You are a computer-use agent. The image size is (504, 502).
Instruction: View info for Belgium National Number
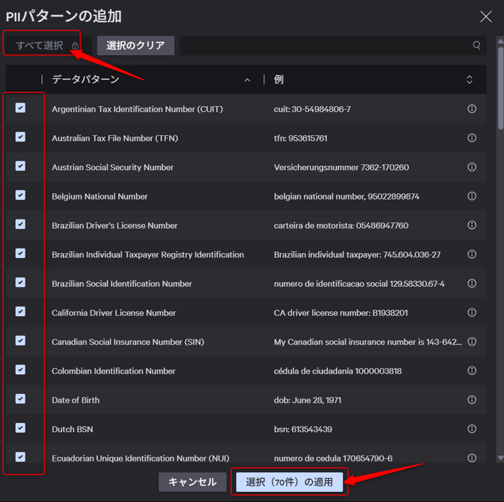point(471,196)
